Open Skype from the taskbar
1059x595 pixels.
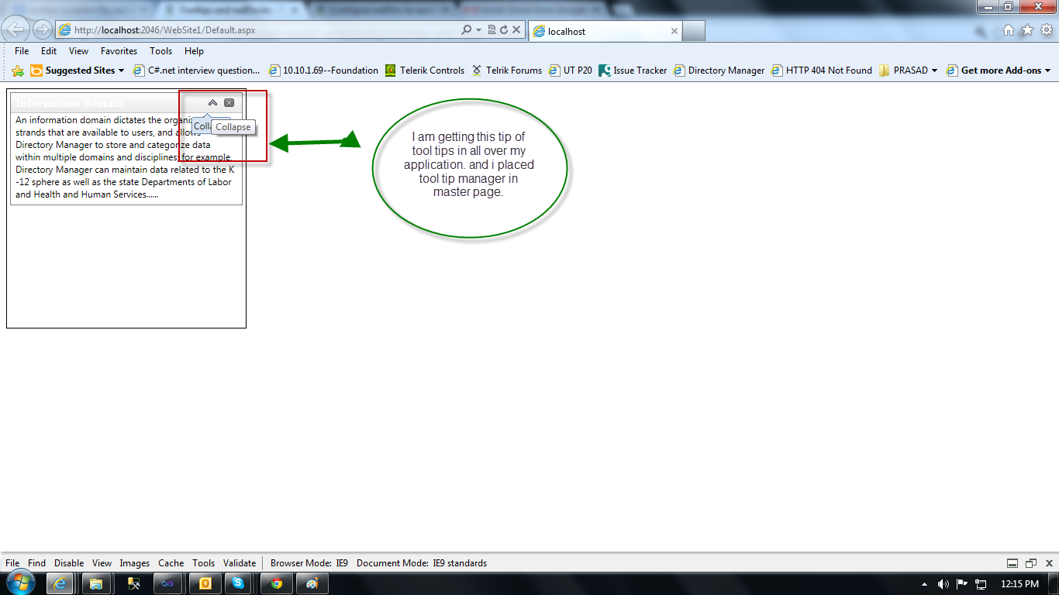coord(238,583)
